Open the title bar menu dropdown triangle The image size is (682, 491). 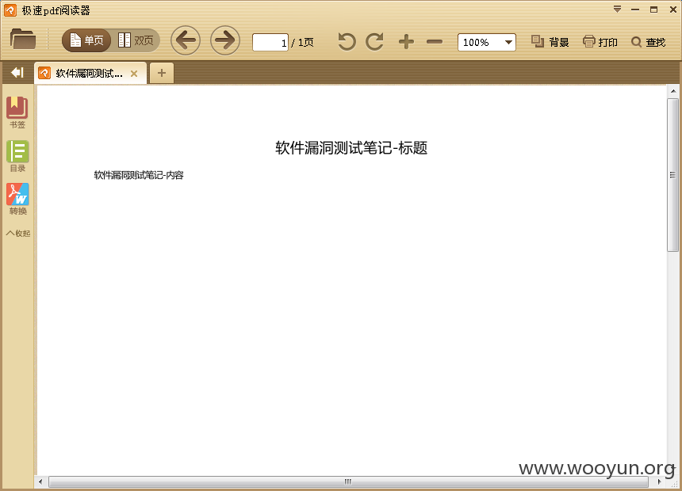(617, 10)
